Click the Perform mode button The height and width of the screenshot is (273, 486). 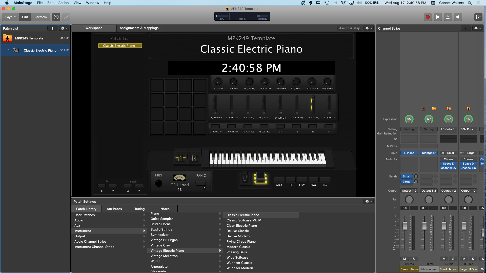pos(40,17)
